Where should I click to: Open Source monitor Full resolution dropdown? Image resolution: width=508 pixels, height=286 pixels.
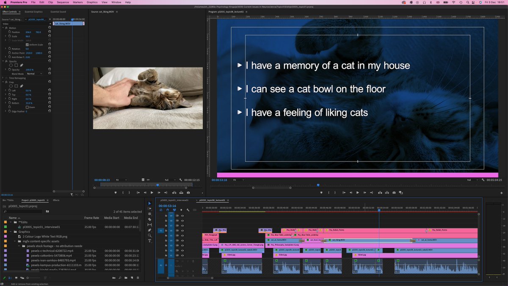[169, 180]
